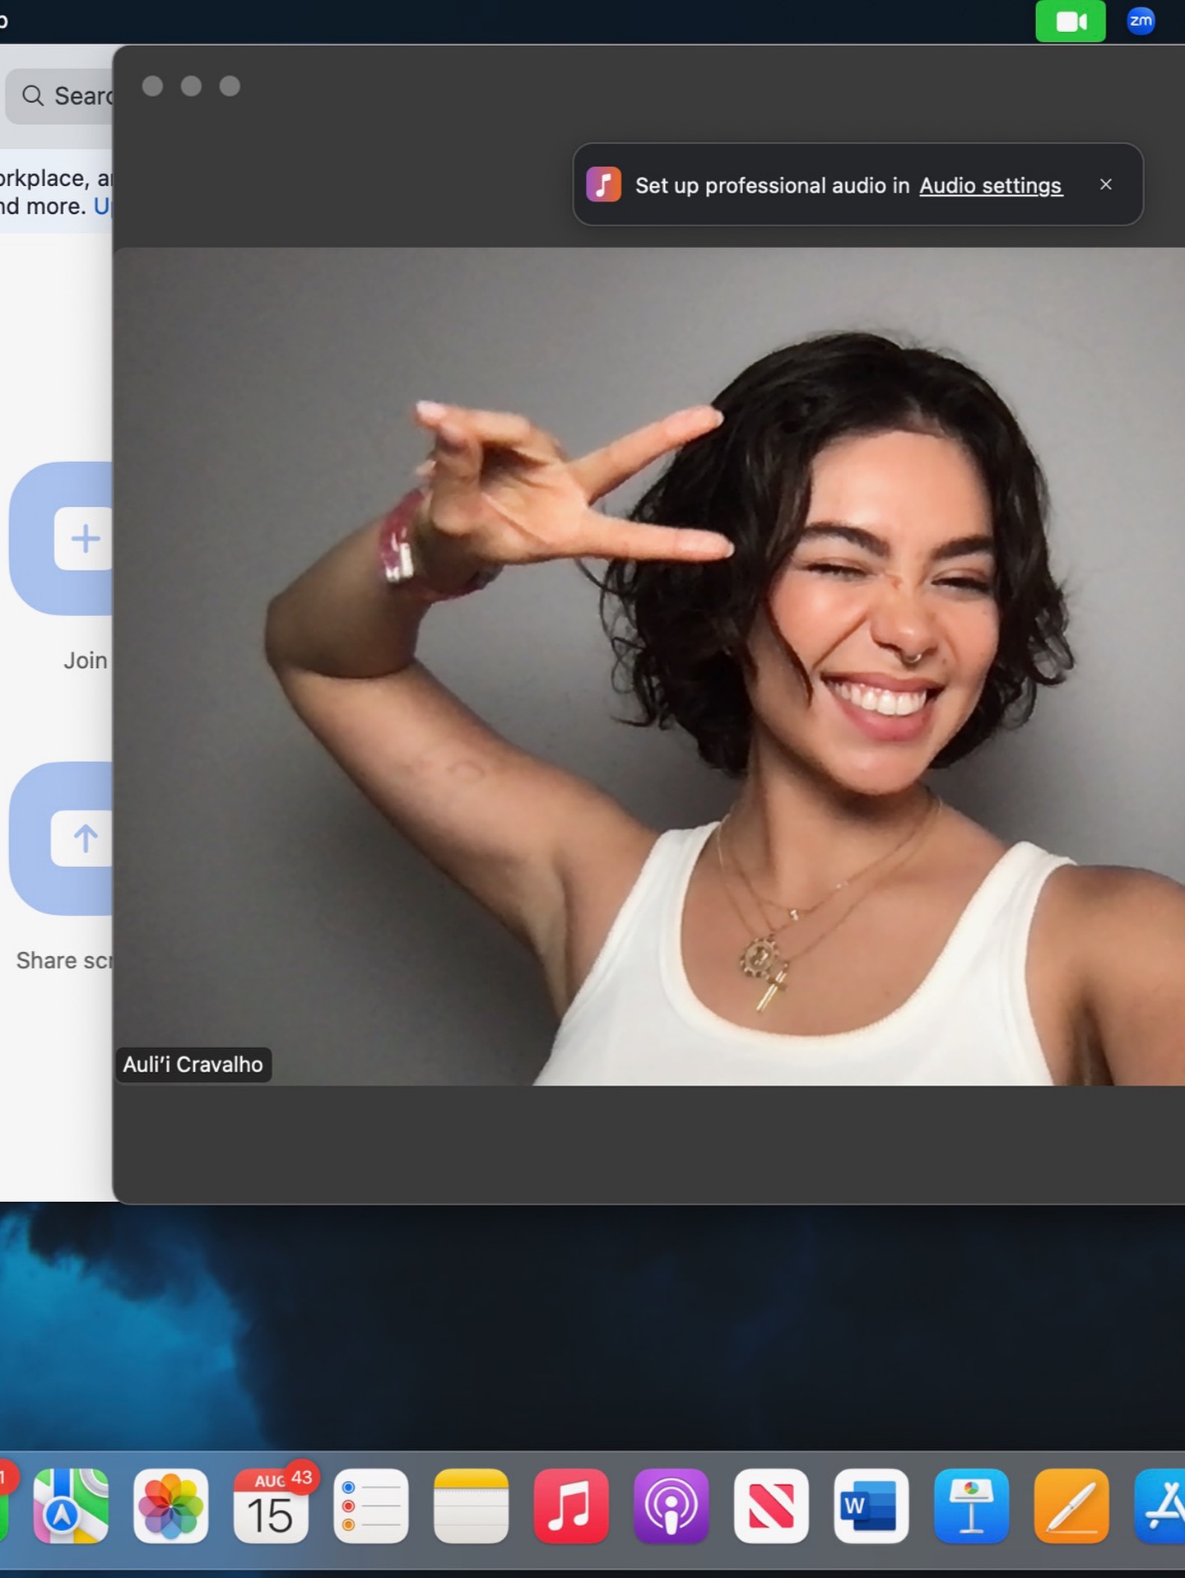
Task: Click the music note icon in audio banner
Action: coord(603,185)
